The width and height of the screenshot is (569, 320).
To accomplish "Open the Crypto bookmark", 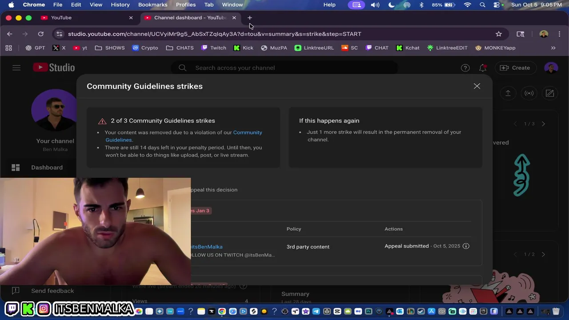I will [x=145, y=48].
